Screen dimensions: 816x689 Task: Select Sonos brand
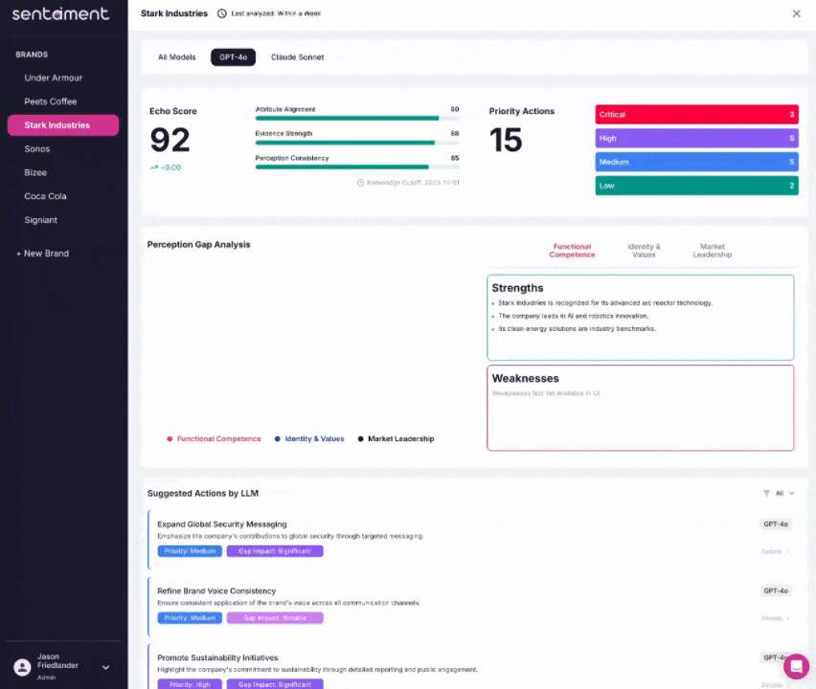[x=63, y=148]
